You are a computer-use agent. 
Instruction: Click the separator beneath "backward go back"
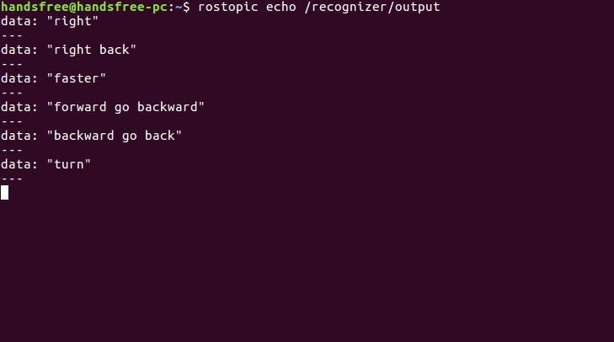[x=11, y=150]
